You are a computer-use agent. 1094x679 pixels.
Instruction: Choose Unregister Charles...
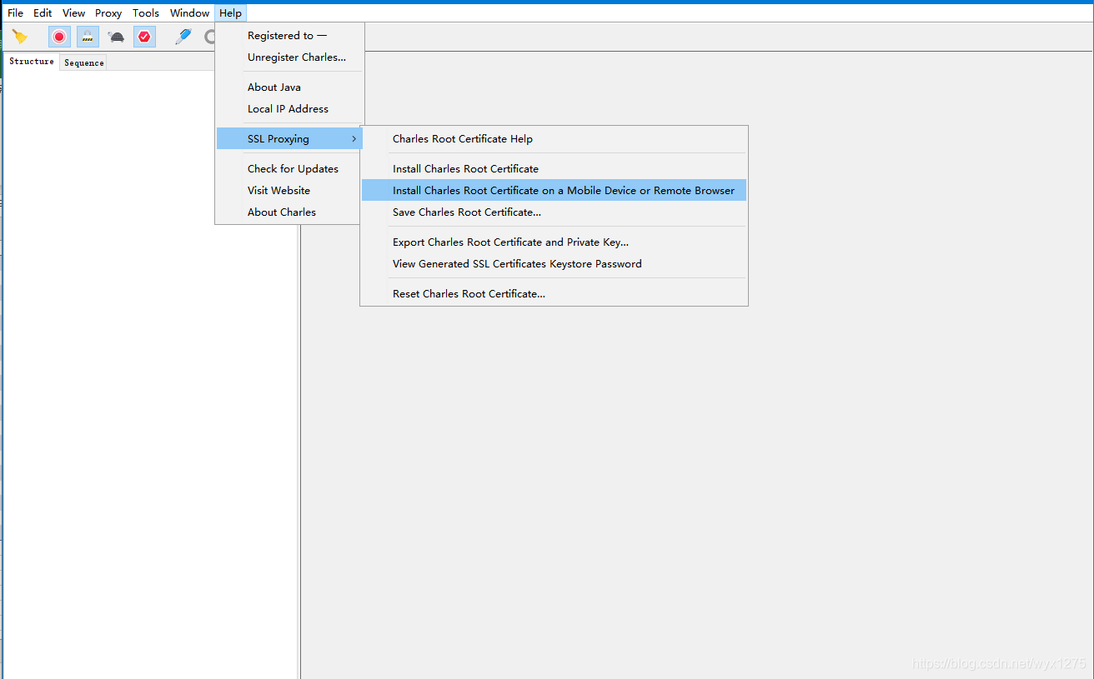[289, 57]
